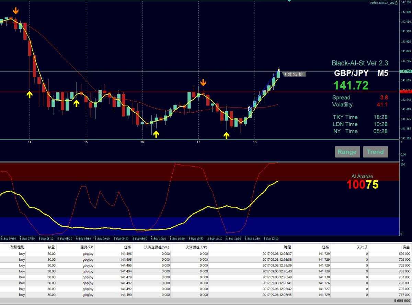
Task: Click the 141.479 open price cell
Action: pyautogui.click(x=126, y=277)
